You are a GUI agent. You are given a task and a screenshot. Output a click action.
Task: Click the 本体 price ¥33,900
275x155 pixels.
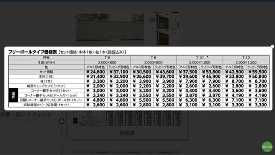tap(119, 77)
